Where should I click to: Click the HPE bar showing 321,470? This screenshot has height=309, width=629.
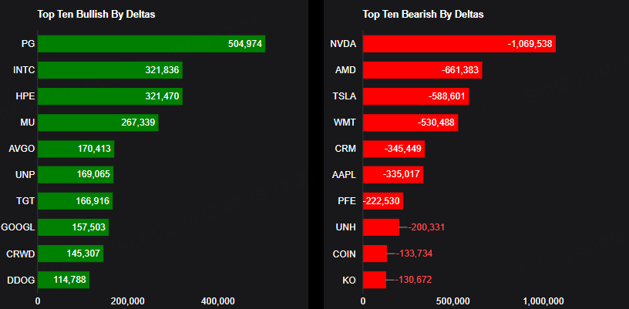[110, 96]
